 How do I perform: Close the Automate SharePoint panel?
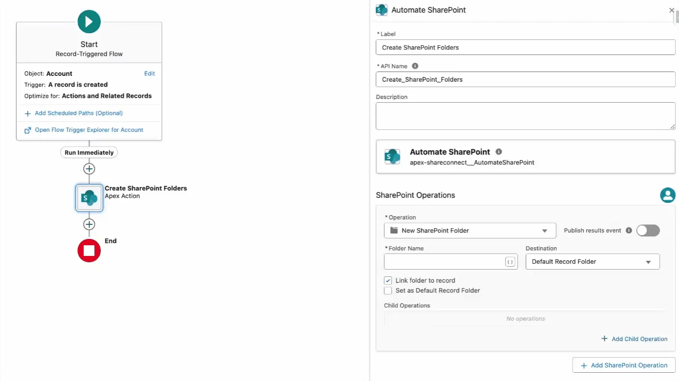click(672, 10)
